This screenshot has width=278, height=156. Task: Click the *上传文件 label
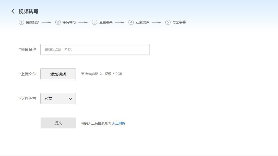[28, 74]
